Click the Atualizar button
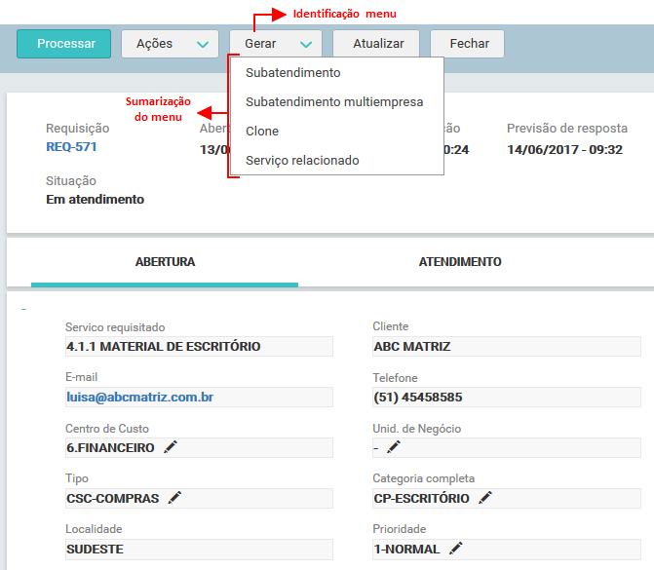The height and width of the screenshot is (570, 654). (x=376, y=44)
